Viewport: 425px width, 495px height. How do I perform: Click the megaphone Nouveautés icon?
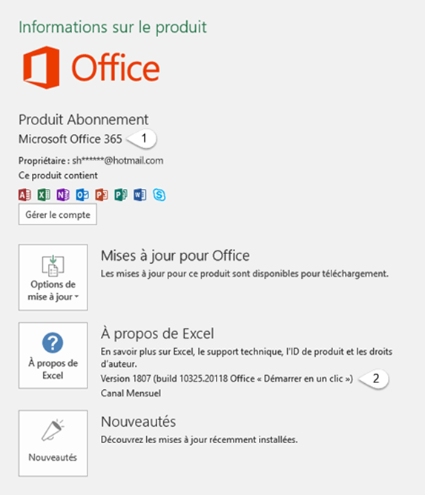click(x=53, y=430)
